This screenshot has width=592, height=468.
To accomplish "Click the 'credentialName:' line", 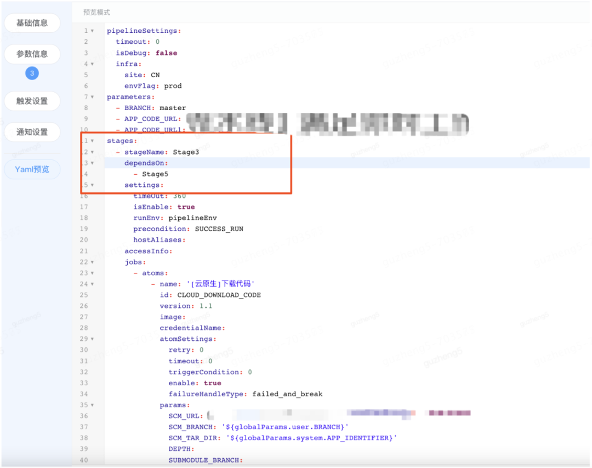I will (x=192, y=328).
